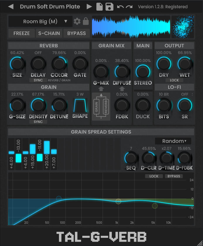Click the Version 1.2.8: Registered text
The height and width of the screenshot is (246, 203).
tap(163, 7)
